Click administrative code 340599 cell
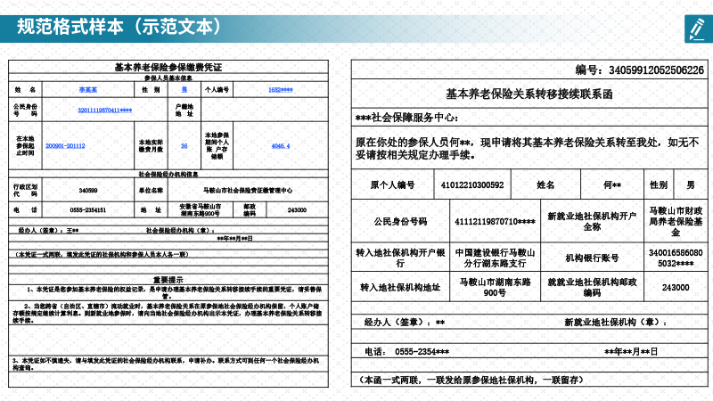713x401 pixels. [x=87, y=190]
